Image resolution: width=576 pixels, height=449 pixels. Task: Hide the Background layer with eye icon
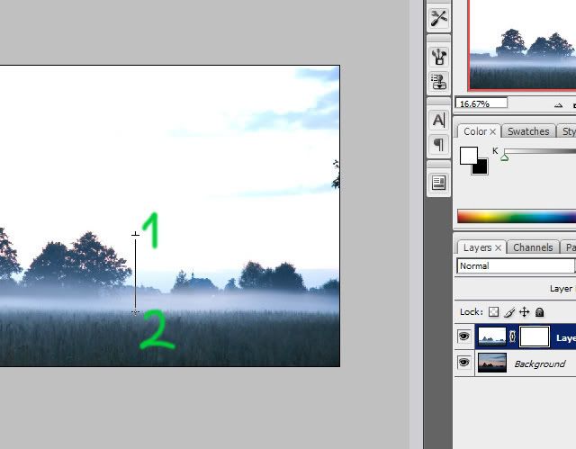tap(464, 363)
